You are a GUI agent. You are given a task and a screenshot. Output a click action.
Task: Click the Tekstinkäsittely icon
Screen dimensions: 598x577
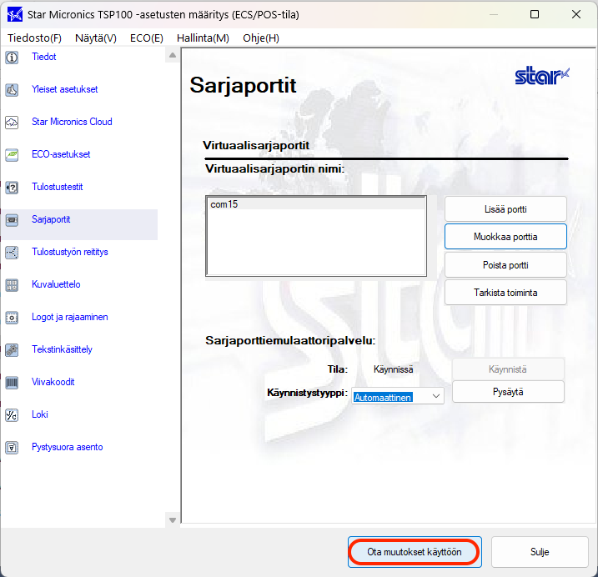12,350
